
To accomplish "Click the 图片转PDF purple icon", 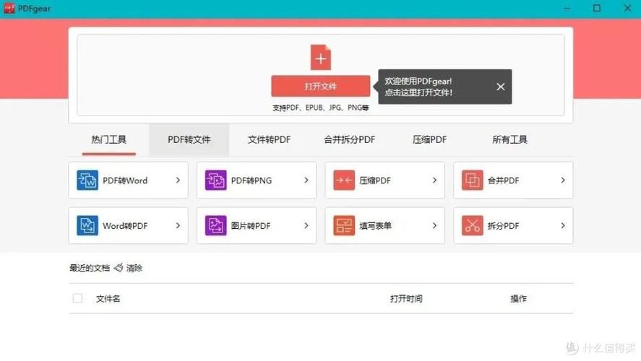I will click(215, 225).
